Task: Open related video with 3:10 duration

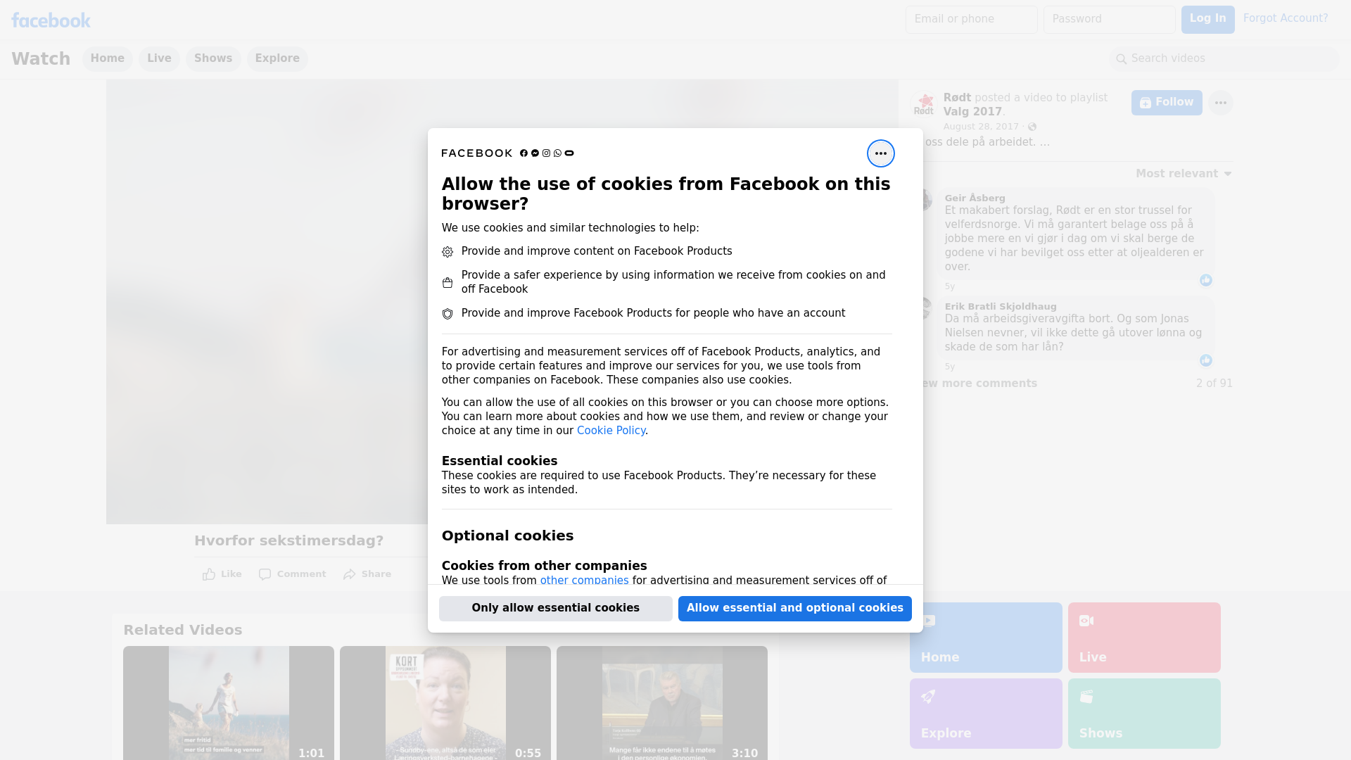Action: [x=662, y=703]
